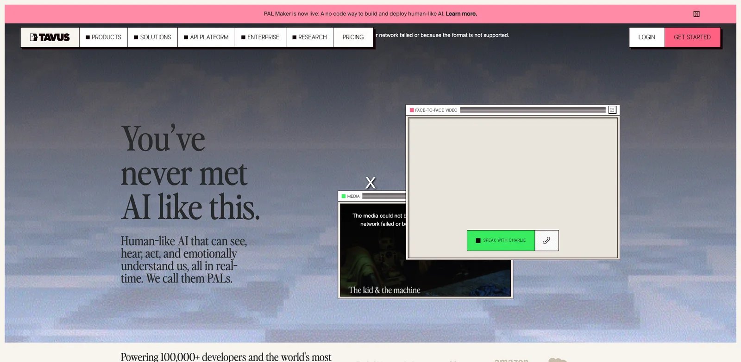Go to the Pricing page

coord(353,37)
